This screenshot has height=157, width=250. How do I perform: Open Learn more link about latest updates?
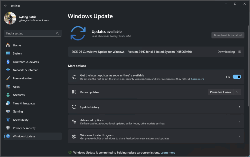198,79
